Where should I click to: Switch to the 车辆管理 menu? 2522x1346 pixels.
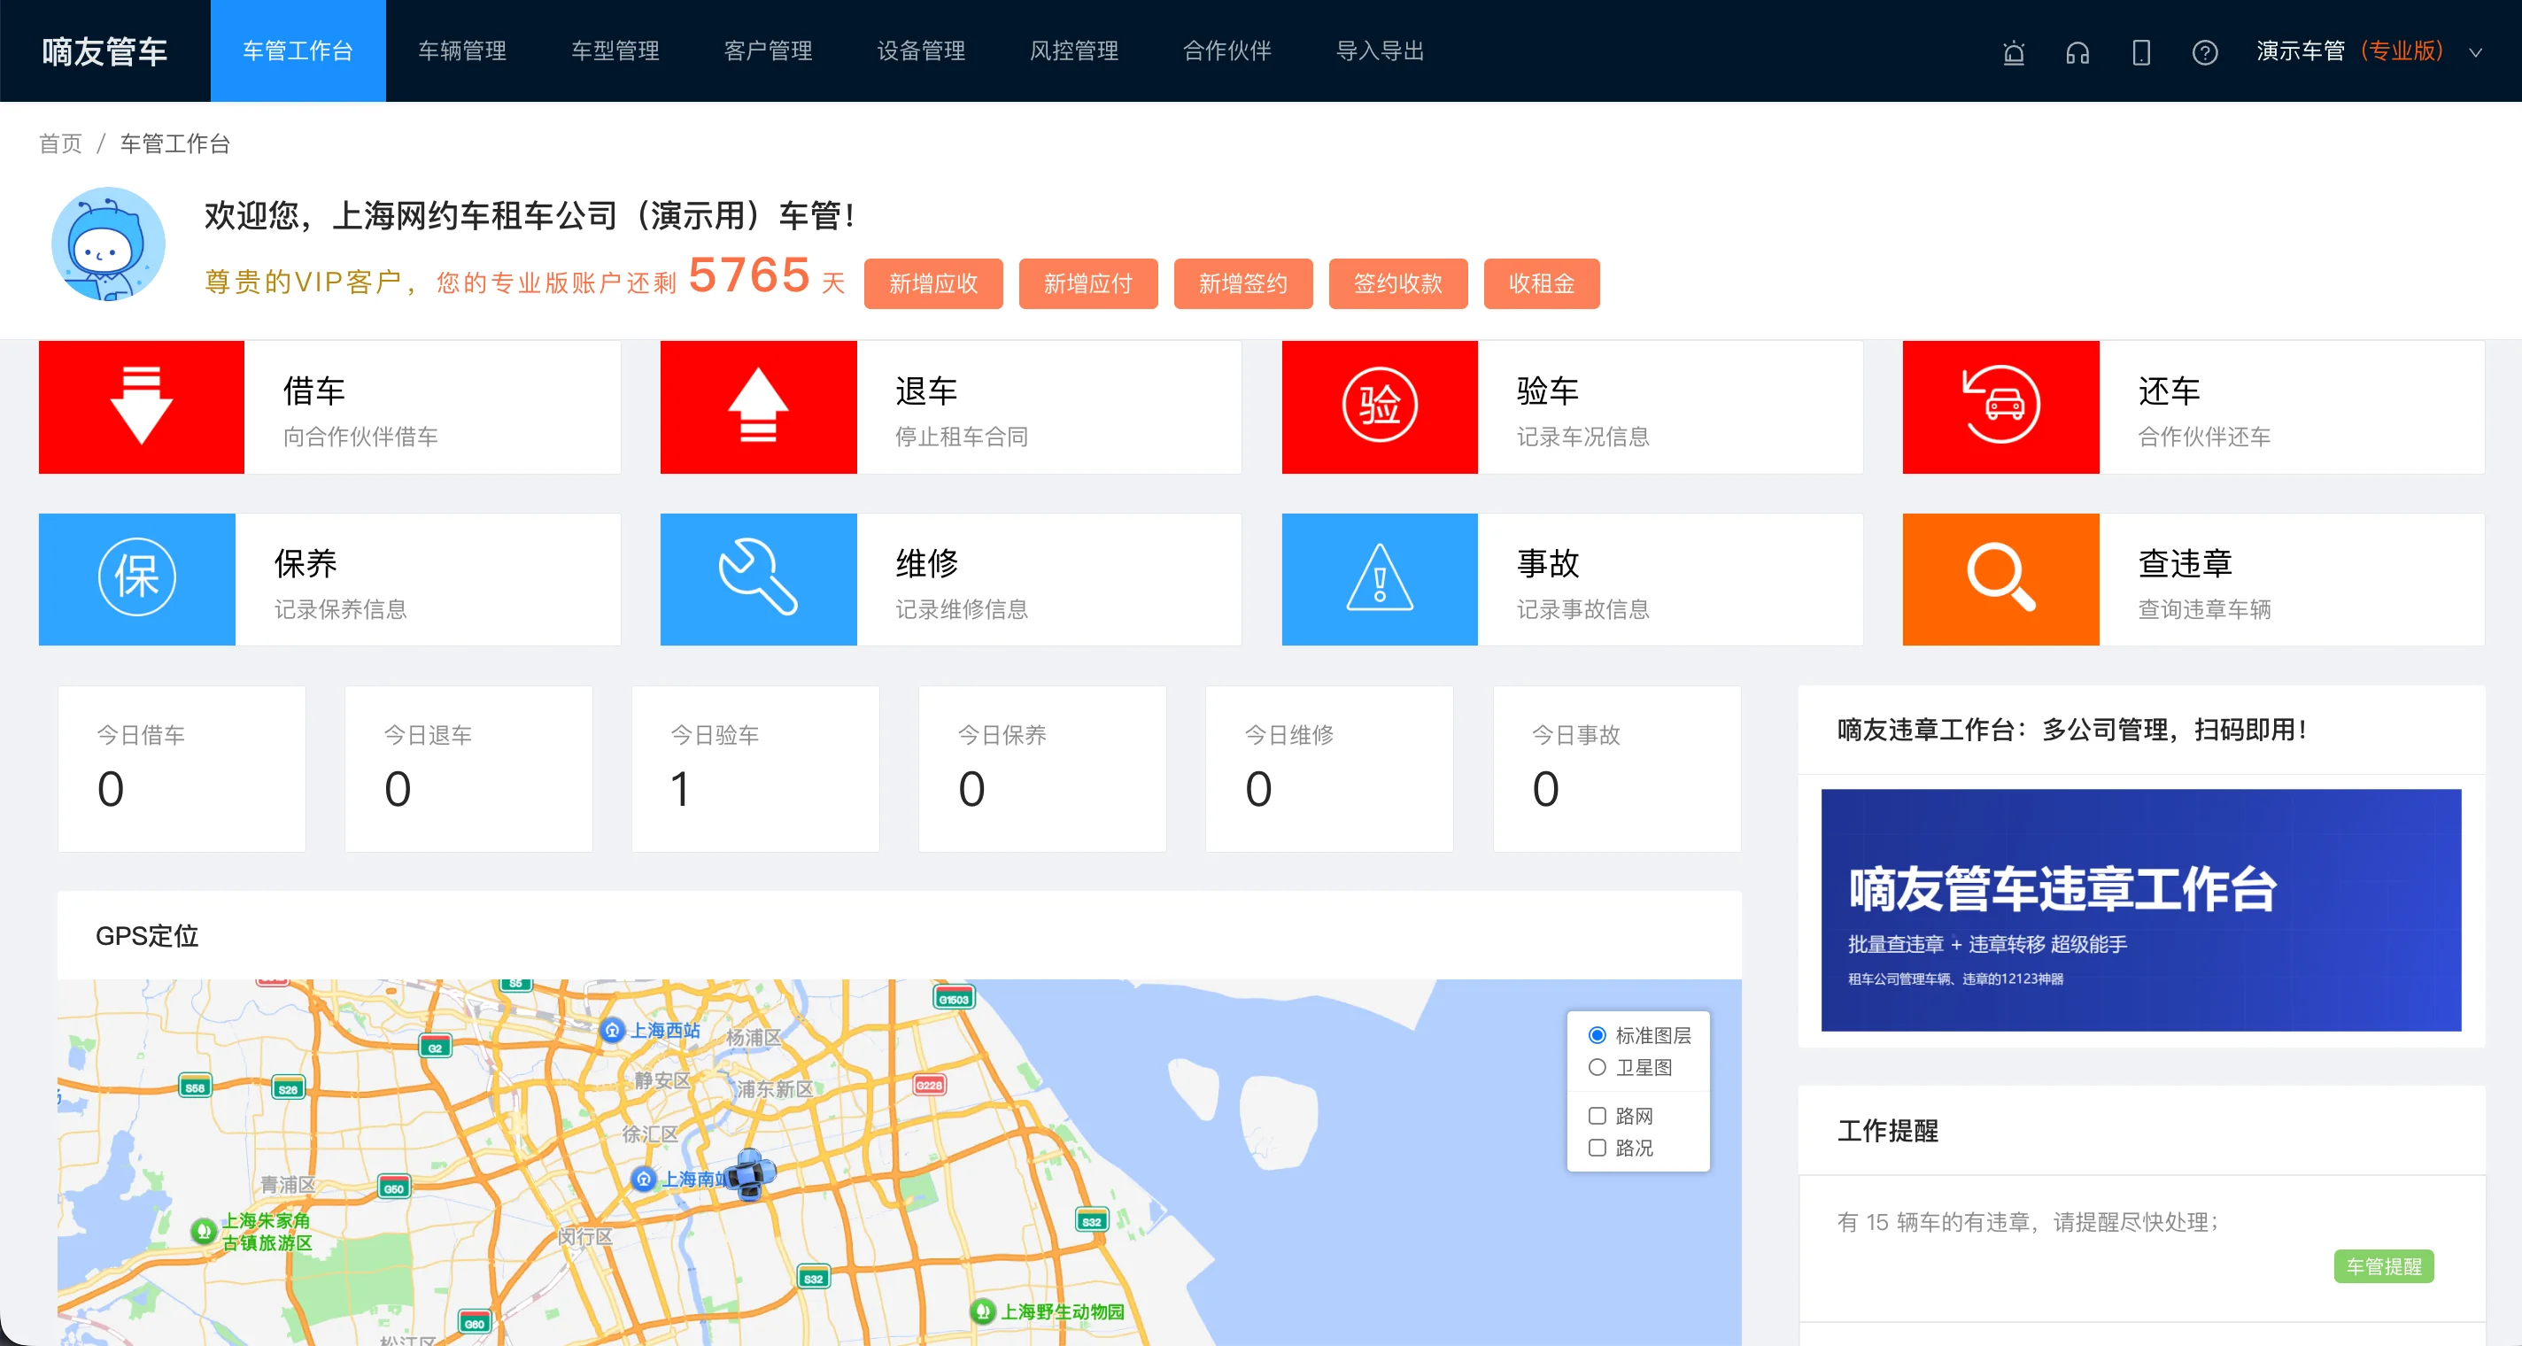click(x=462, y=50)
